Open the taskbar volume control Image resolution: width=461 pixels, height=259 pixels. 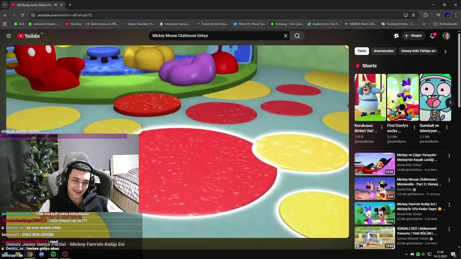423,254
